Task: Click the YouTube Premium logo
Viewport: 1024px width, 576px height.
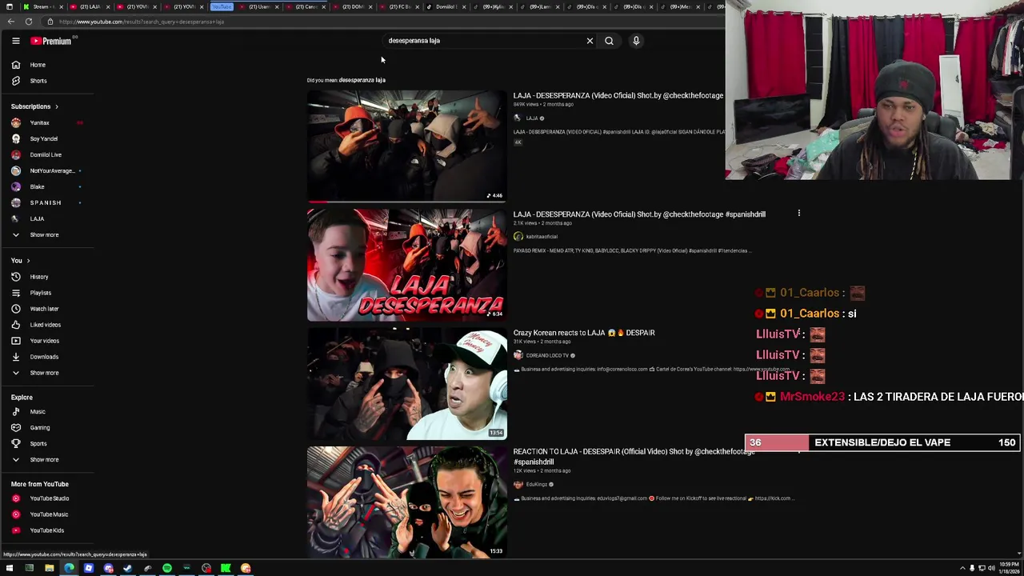Action: (x=52, y=41)
